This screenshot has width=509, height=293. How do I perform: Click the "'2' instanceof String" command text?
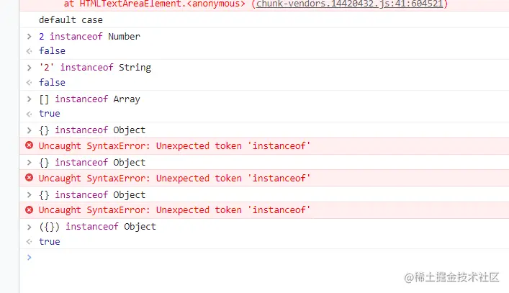pos(95,68)
